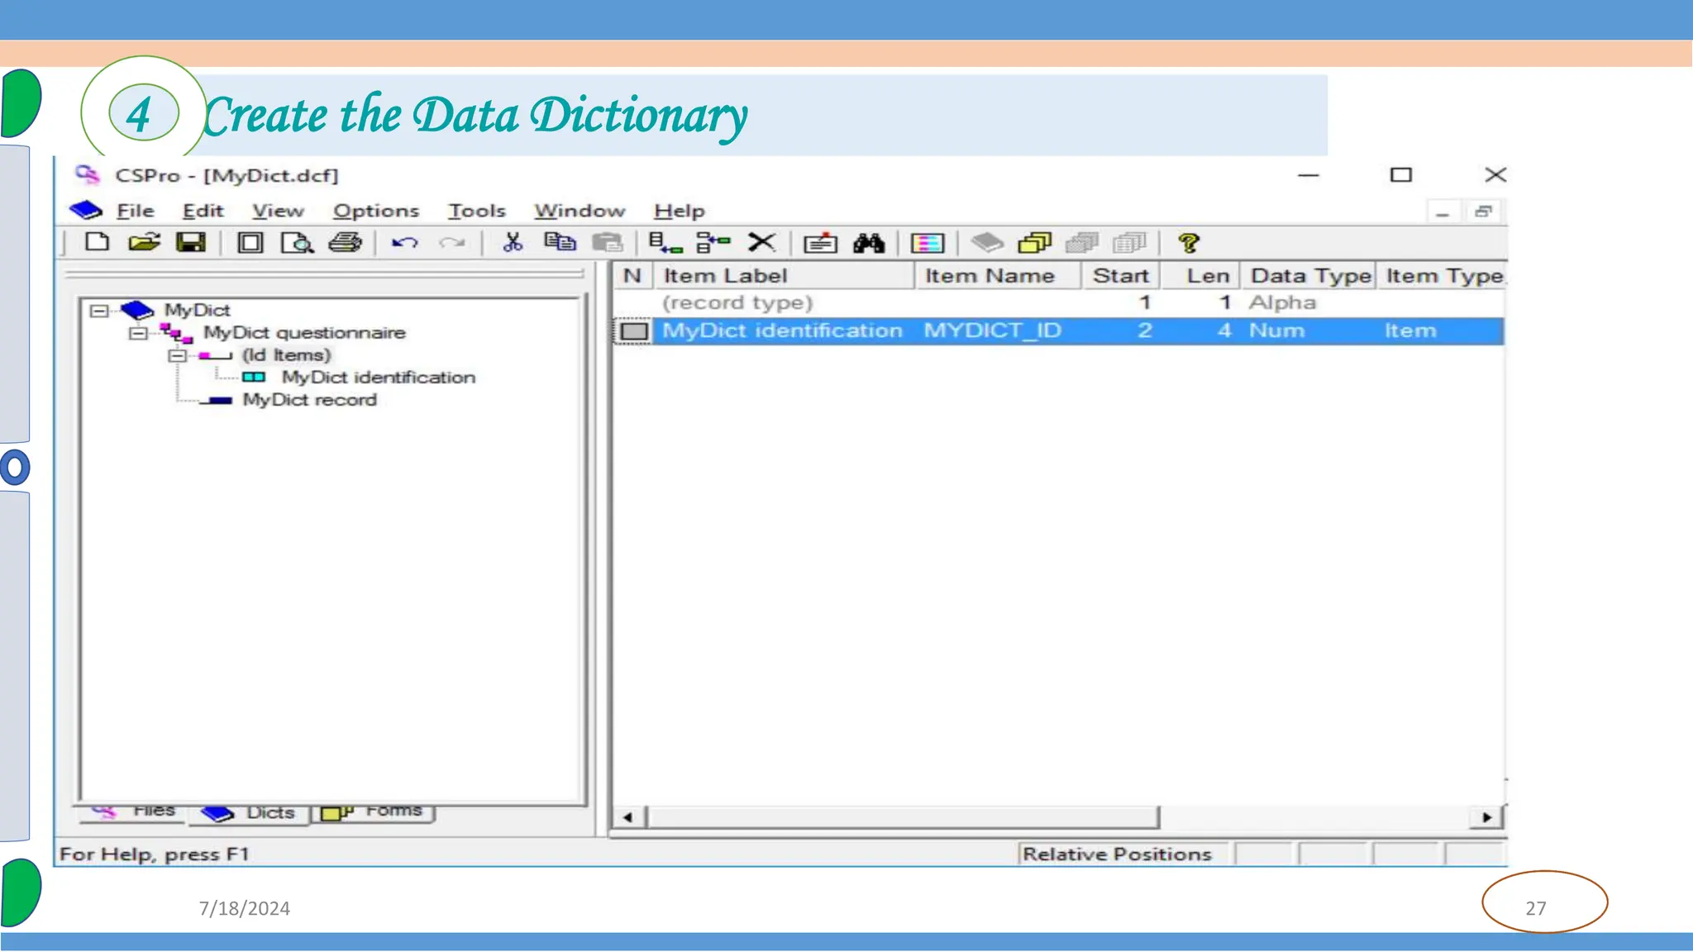Click the (record type) row label
This screenshot has width=1693, height=952.
pyautogui.click(x=737, y=302)
